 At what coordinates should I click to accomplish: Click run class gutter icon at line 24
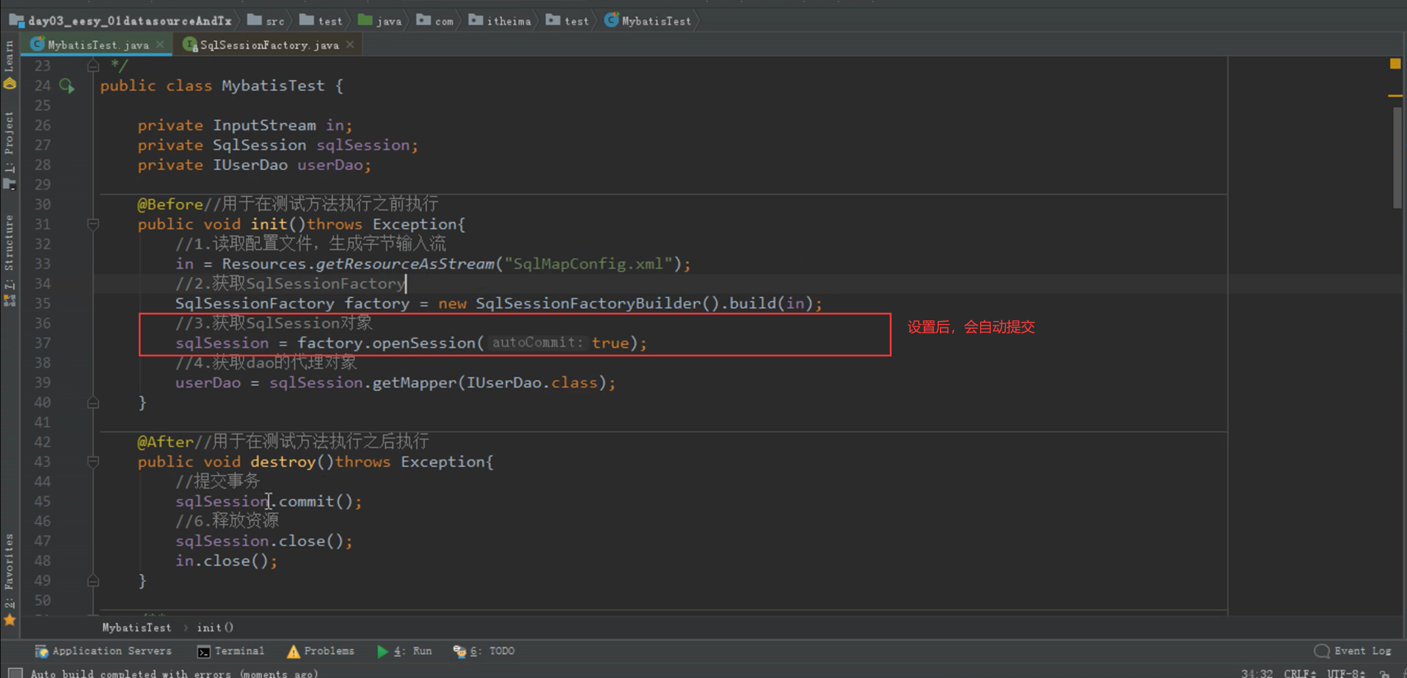pos(67,86)
